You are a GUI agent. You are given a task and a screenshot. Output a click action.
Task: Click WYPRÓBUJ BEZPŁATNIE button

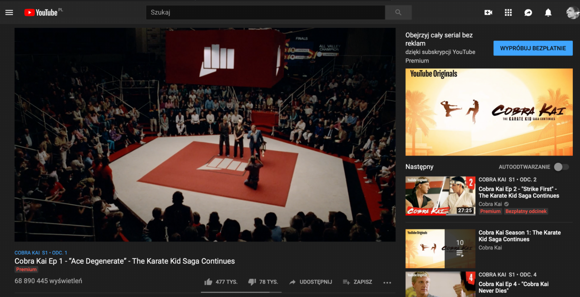tap(533, 48)
